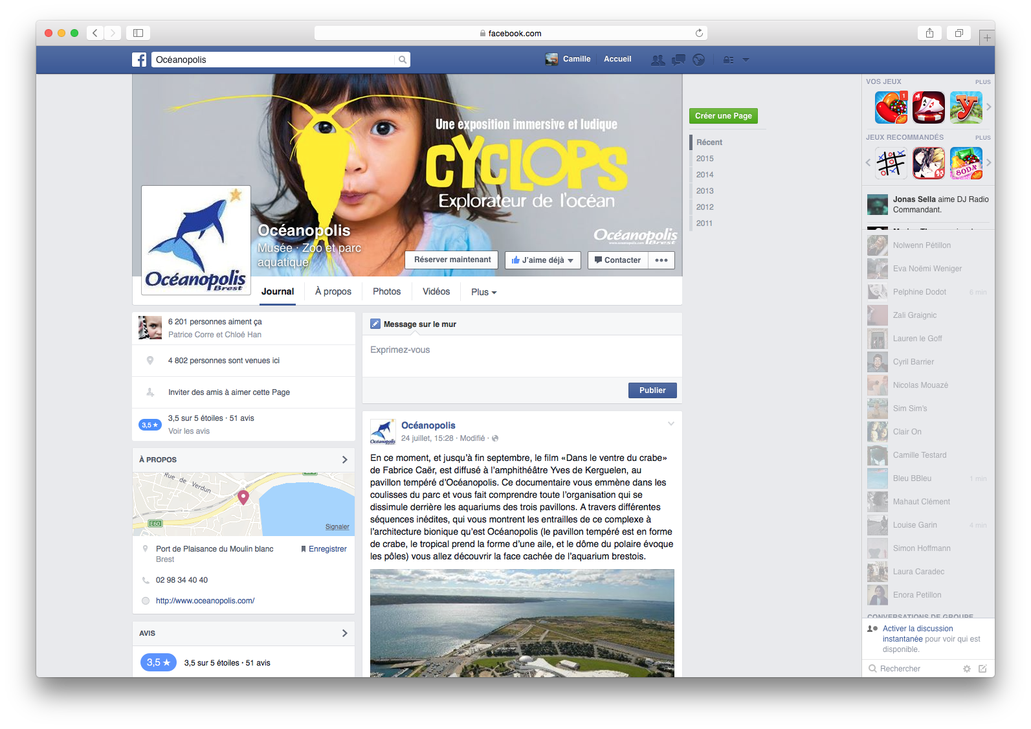This screenshot has width=1031, height=729.
Task: Click the Publier button
Action: pos(652,390)
